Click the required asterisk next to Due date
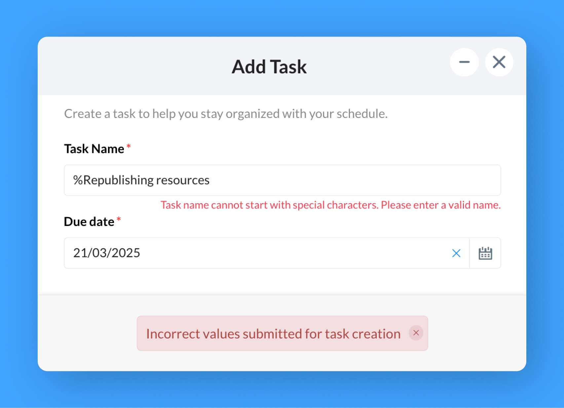Screen dimensions: 564x408 [119, 220]
